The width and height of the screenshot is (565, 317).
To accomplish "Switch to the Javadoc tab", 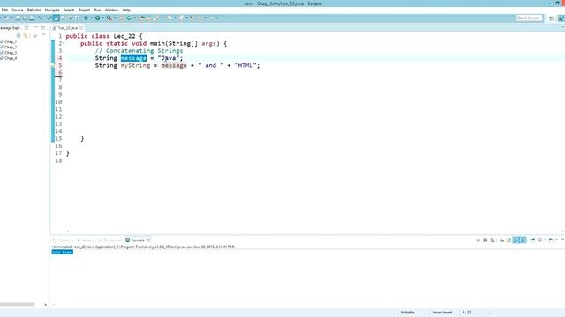I will (86, 240).
